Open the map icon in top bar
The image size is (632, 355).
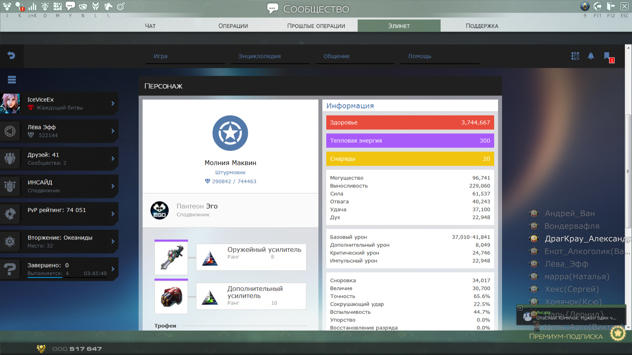click(58, 6)
